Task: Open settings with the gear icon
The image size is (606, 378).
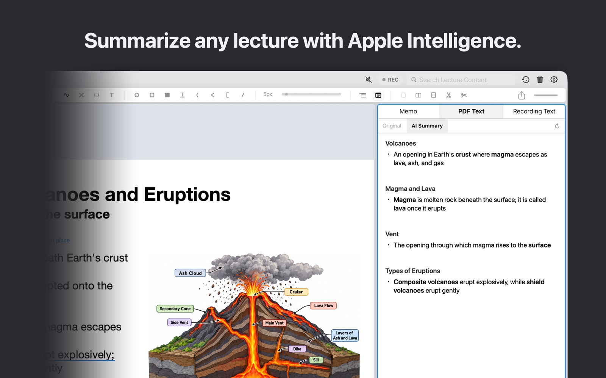Action: coord(554,79)
